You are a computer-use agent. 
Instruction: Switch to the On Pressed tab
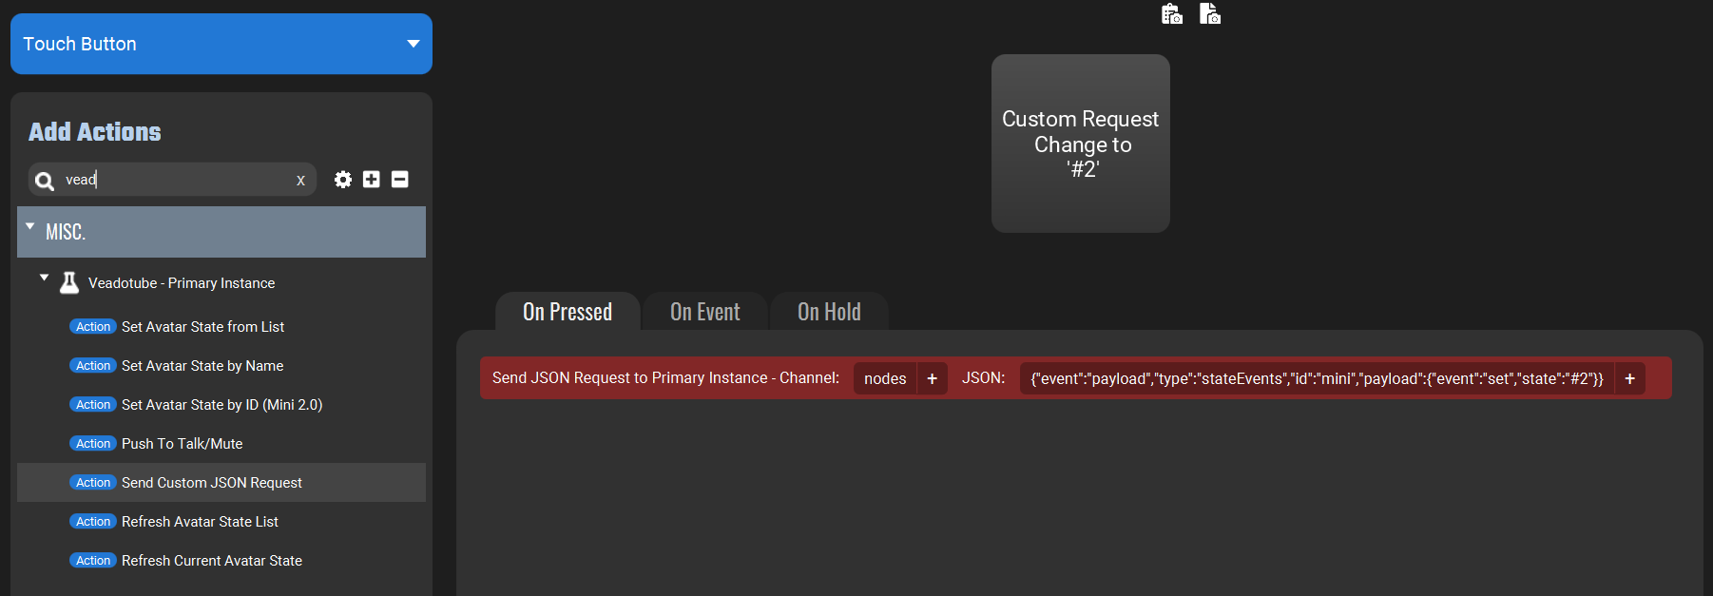tap(568, 312)
